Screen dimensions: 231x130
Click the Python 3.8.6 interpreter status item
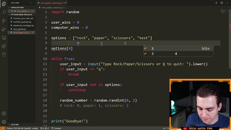click(x=22, y=129)
